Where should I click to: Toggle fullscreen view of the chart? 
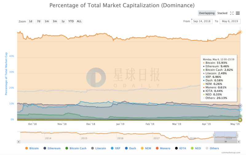pyautogui.click(x=232, y=13)
